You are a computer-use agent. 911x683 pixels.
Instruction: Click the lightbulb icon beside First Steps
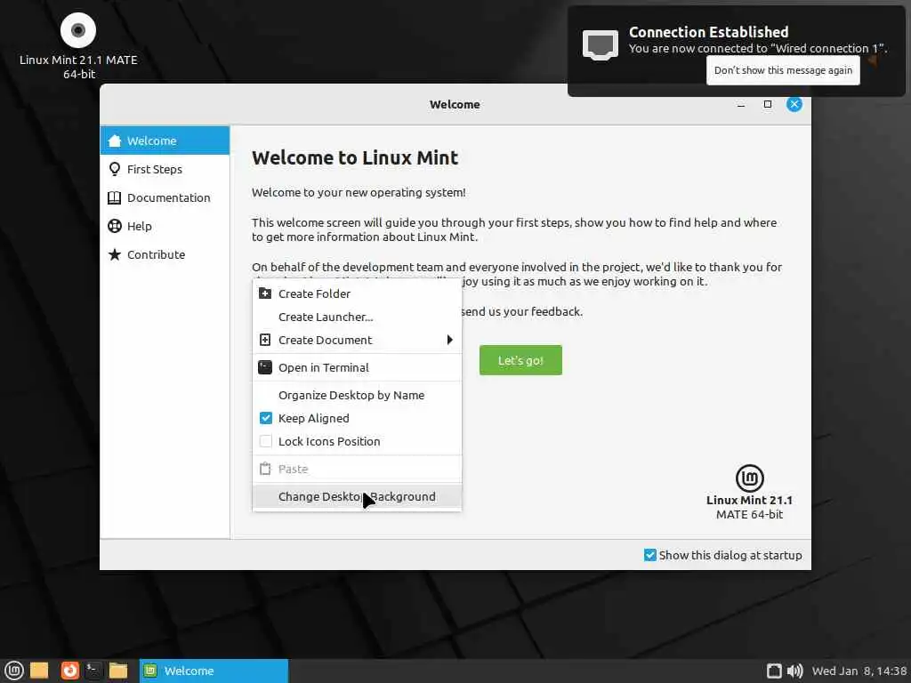click(115, 169)
